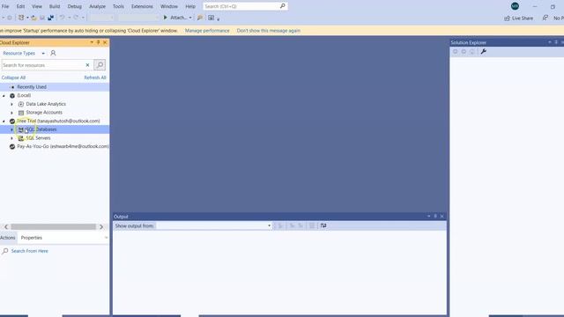
Task: Clear the resource search box with X
Action: pyautogui.click(x=87, y=65)
